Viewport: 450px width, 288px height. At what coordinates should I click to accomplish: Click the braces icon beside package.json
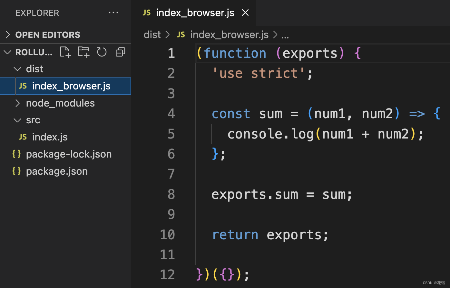coord(16,171)
